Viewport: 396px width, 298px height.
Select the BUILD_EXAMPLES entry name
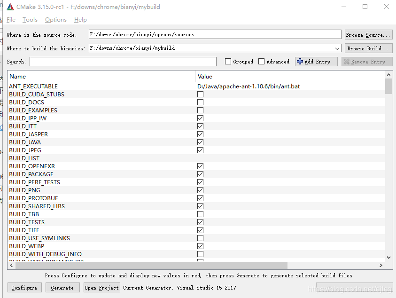pos(33,110)
